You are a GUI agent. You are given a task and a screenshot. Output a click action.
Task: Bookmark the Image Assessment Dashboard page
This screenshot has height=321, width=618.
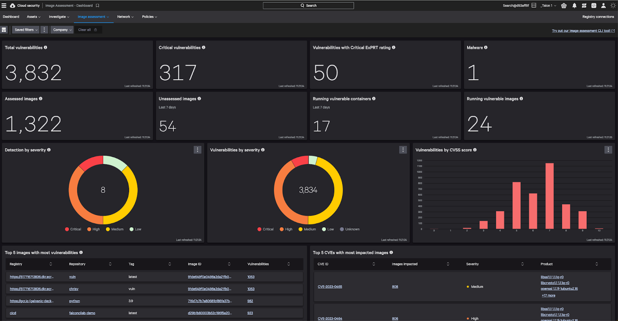98,6
